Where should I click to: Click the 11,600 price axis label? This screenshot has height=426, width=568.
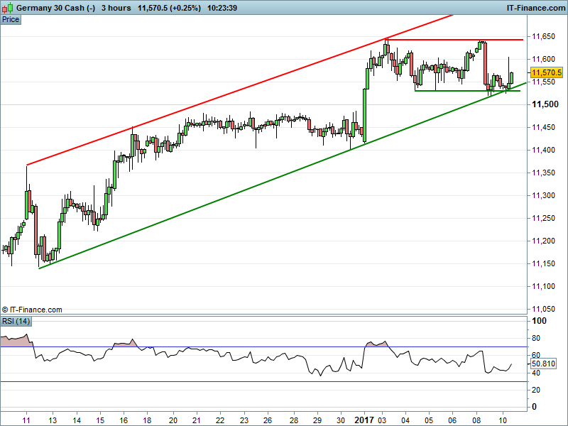543,59
